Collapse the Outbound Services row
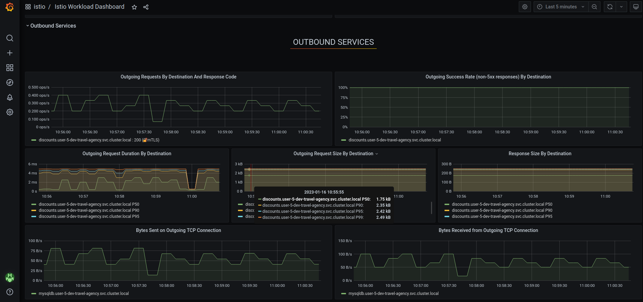This screenshot has height=302, width=643. click(x=51, y=26)
